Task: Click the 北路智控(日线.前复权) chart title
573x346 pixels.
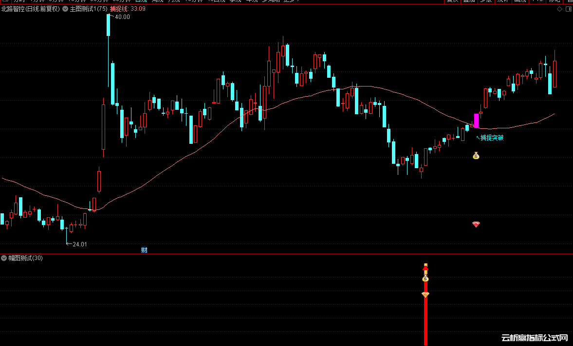Action: point(30,9)
